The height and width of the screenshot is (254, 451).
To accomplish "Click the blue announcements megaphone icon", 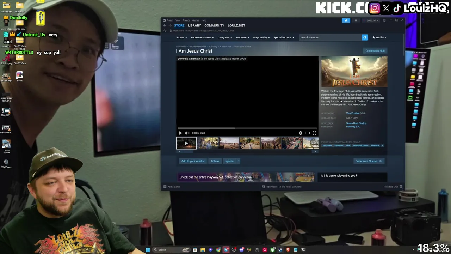I will [x=346, y=20].
